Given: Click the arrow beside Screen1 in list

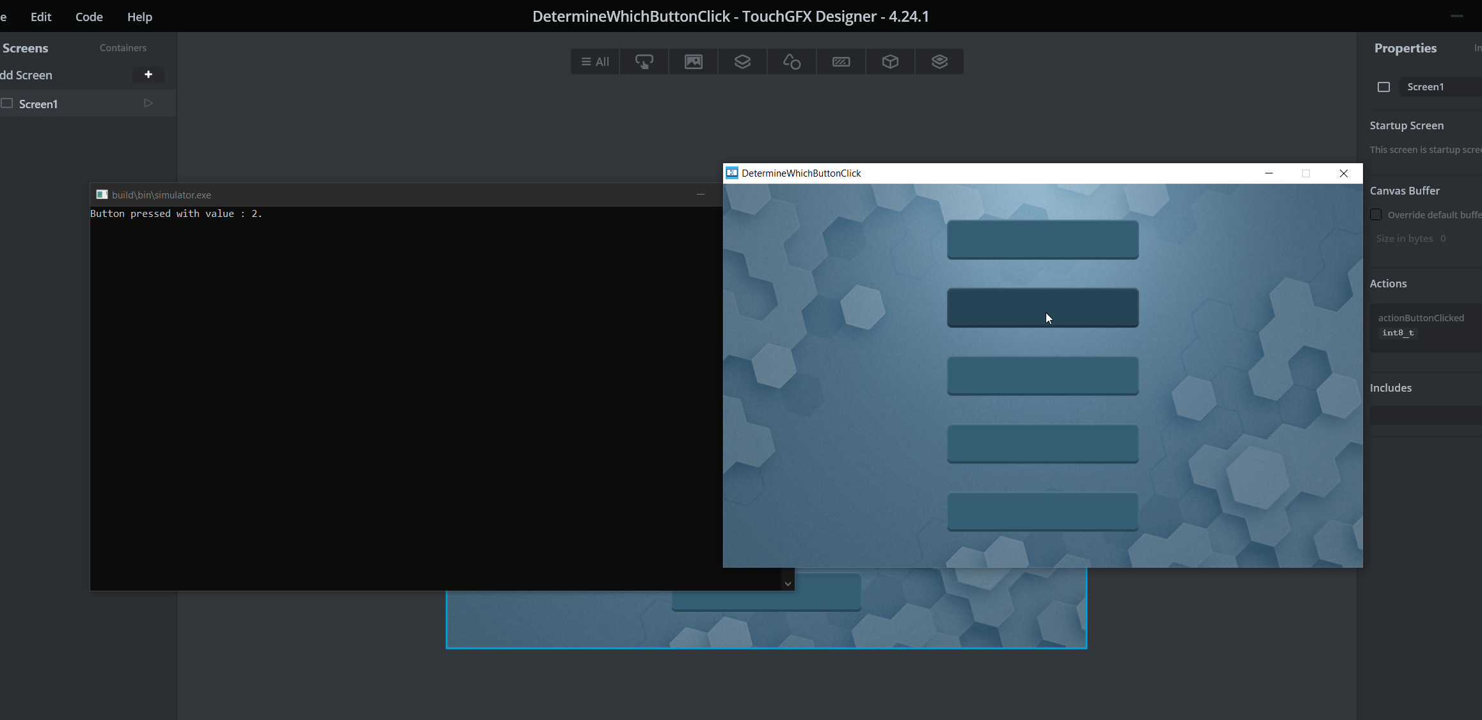Looking at the screenshot, I should (x=148, y=103).
